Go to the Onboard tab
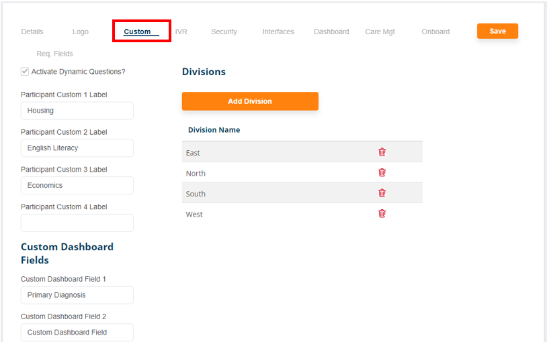Viewport: 547px width, 348px height. tap(435, 32)
